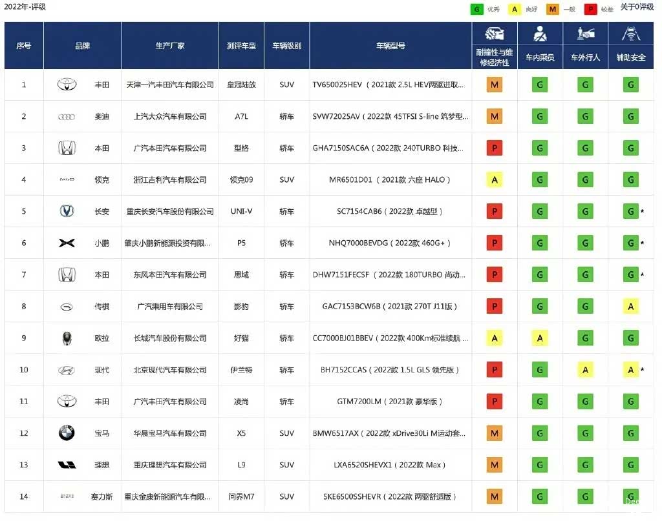Click the Hyundai logo in row 10
Viewport: 662px width, 521px height.
[67, 370]
